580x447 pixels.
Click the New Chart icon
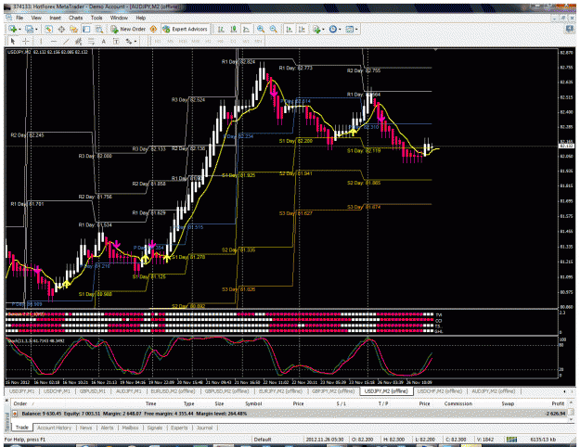(13, 29)
